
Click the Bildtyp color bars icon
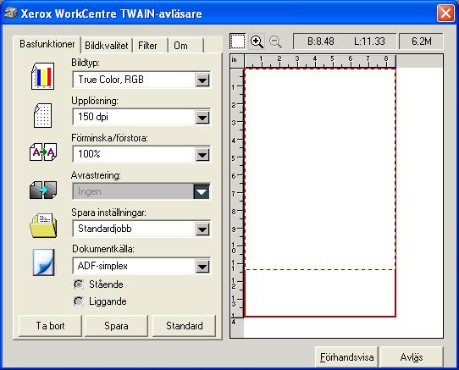pyautogui.click(x=42, y=76)
